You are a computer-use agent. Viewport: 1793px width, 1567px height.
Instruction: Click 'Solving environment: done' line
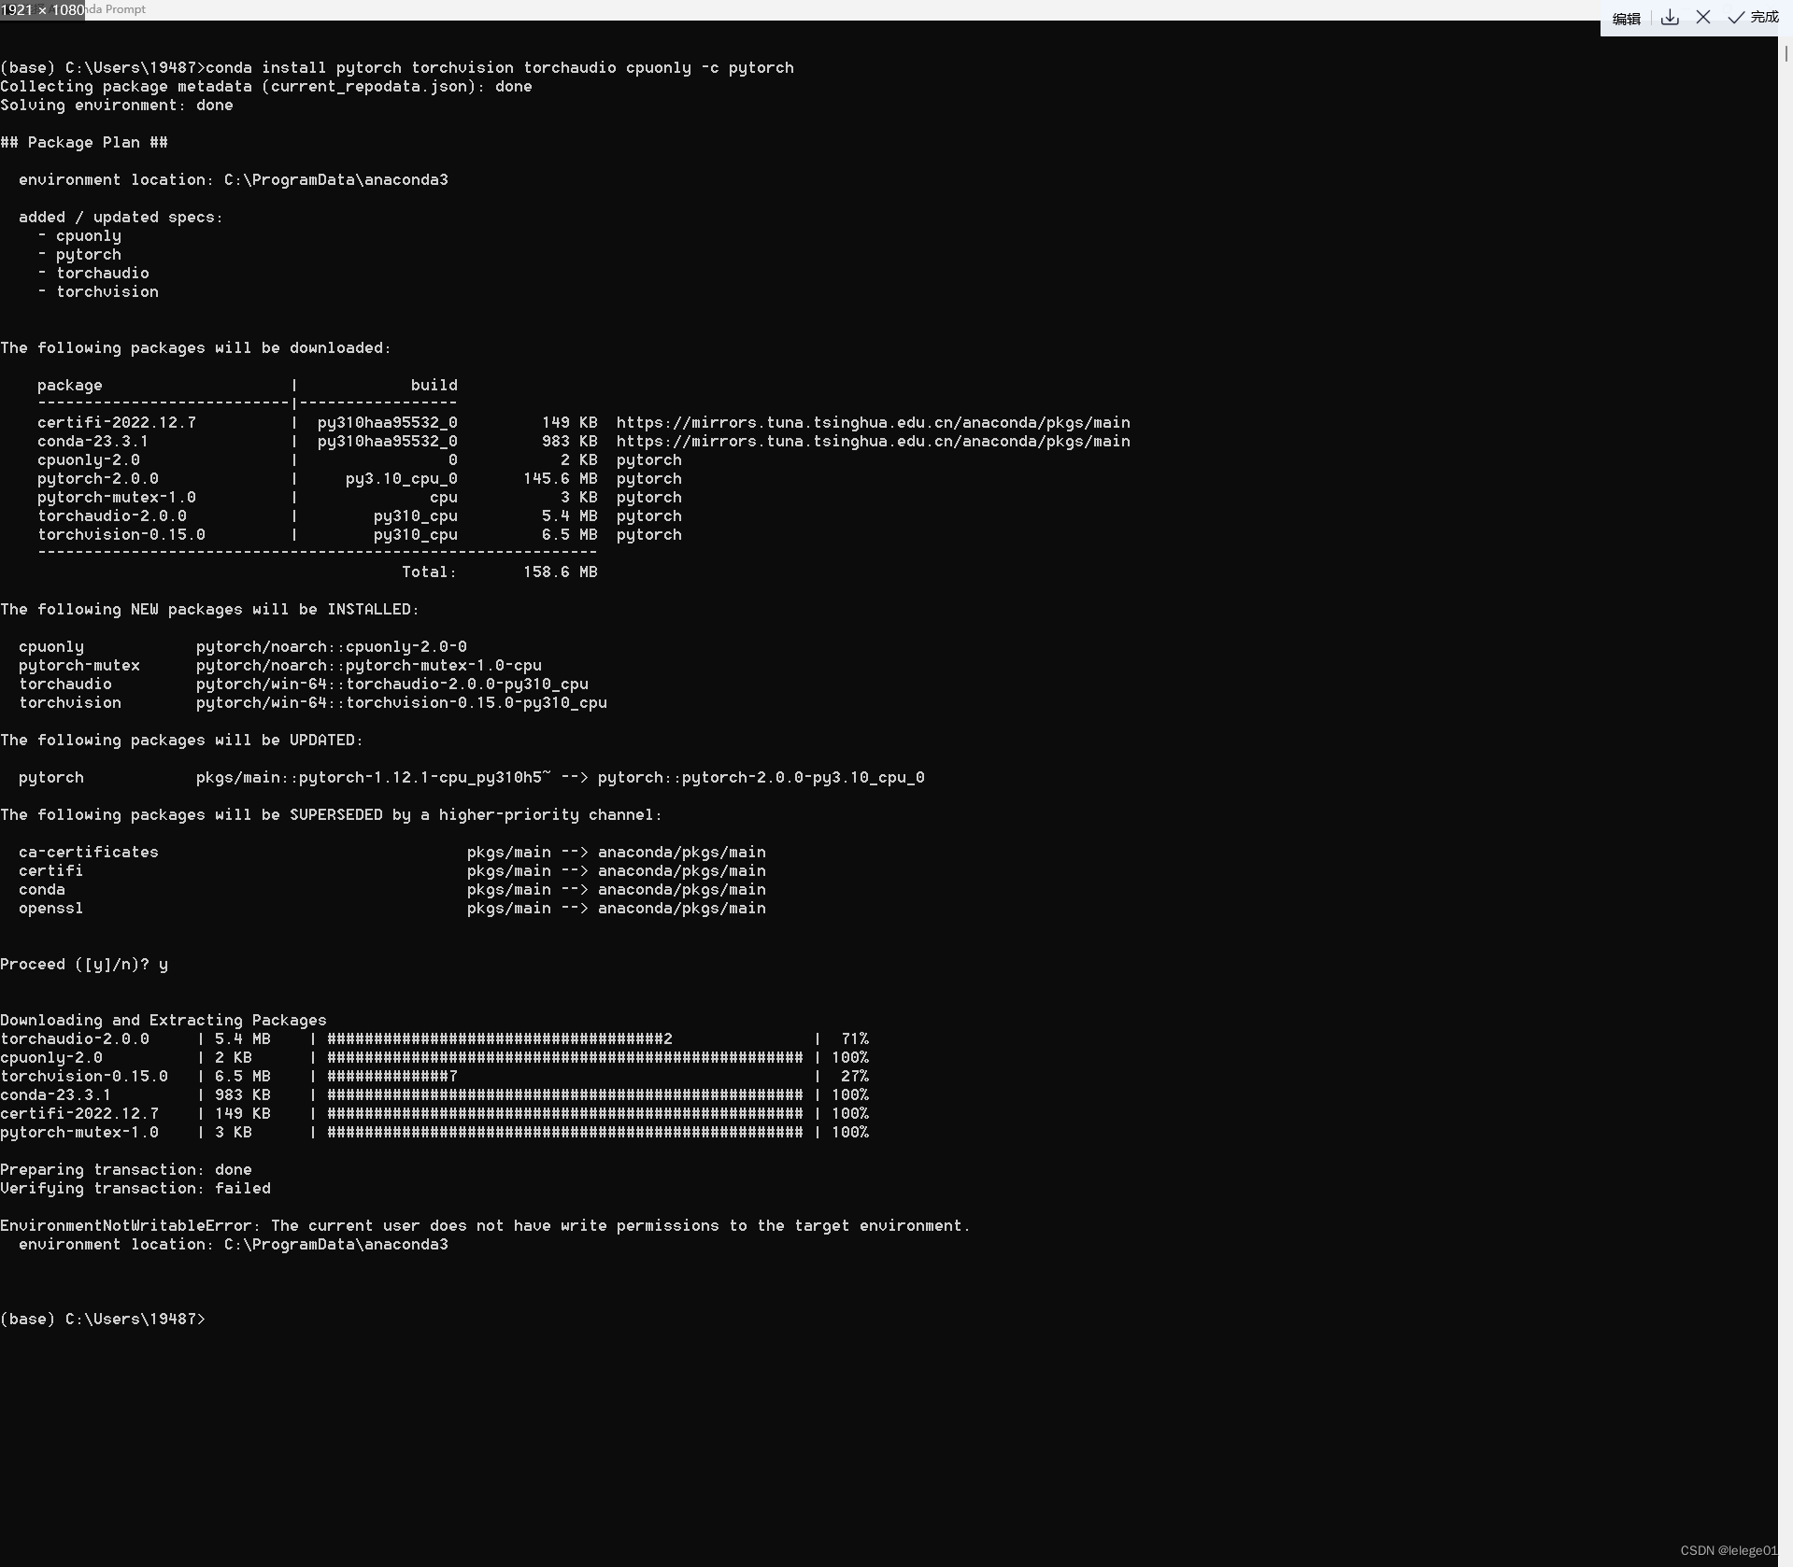pyautogui.click(x=117, y=105)
